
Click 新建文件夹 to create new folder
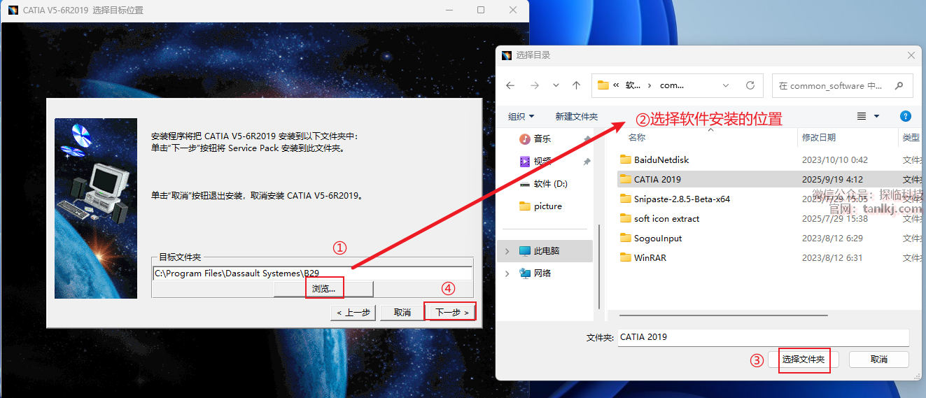tap(576, 116)
